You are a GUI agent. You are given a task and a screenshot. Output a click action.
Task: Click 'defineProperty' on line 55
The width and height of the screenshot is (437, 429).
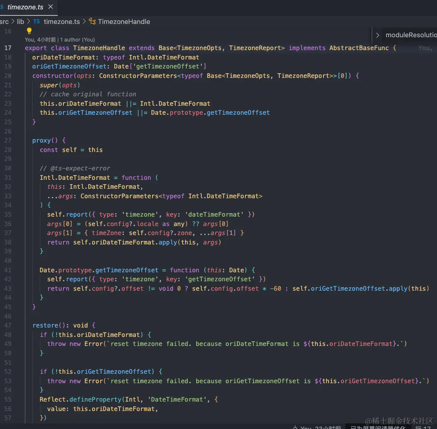[x=95, y=399]
